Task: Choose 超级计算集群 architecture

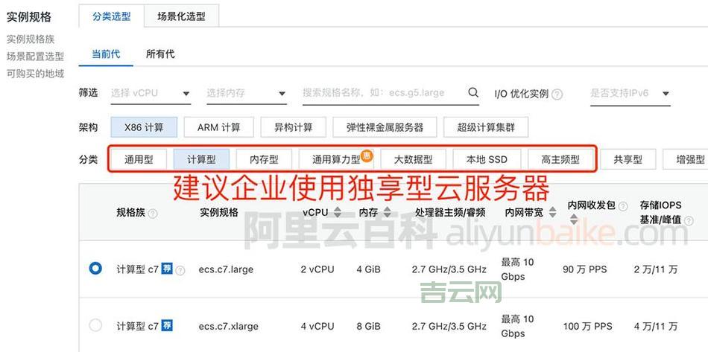Action: click(486, 127)
